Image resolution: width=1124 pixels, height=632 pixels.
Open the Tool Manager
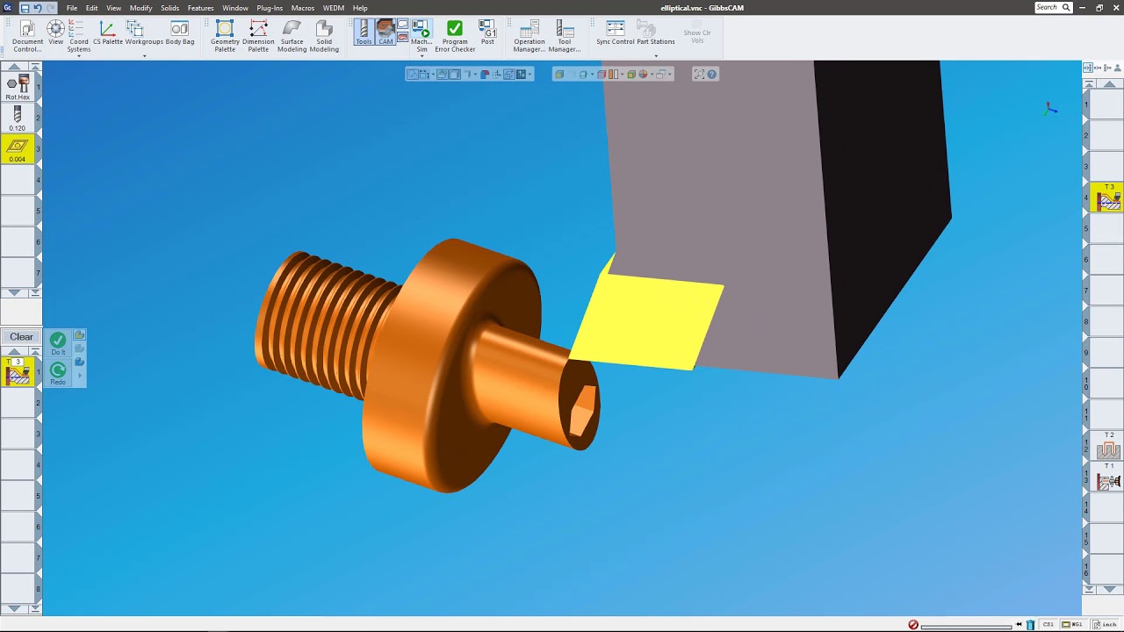pos(565,36)
